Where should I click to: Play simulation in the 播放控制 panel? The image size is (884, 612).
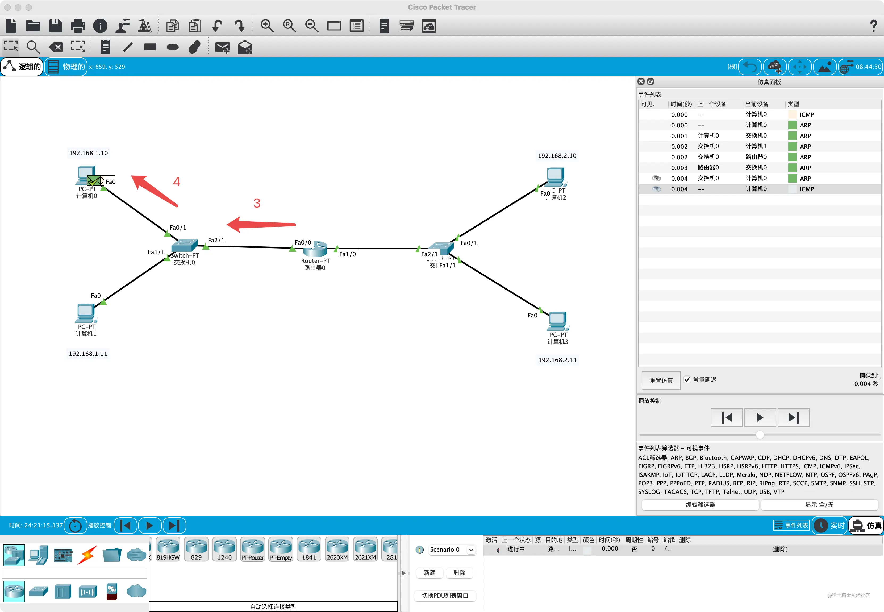coord(760,417)
